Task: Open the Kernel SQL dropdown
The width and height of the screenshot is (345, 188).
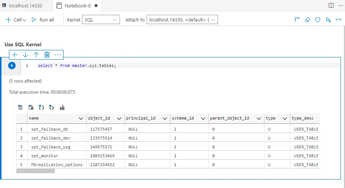Action: click(101, 20)
